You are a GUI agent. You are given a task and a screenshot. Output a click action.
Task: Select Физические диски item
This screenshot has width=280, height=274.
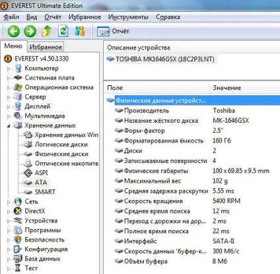(61, 154)
